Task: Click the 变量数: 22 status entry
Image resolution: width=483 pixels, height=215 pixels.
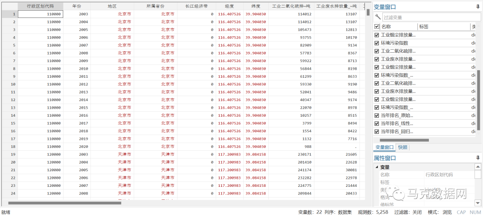Action: (x=310, y=212)
